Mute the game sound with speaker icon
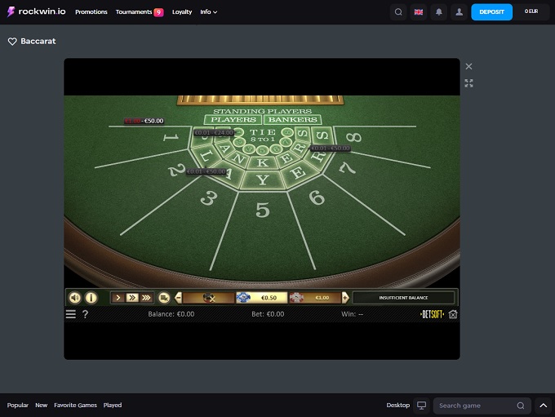The height and width of the screenshot is (417, 555). click(x=75, y=298)
